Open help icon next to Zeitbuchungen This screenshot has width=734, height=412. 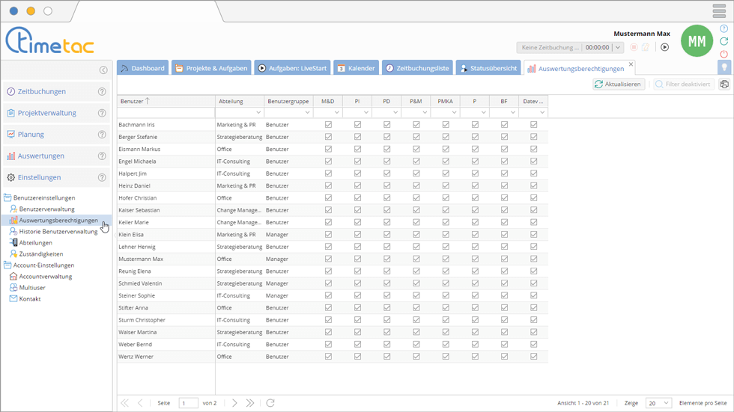click(102, 92)
